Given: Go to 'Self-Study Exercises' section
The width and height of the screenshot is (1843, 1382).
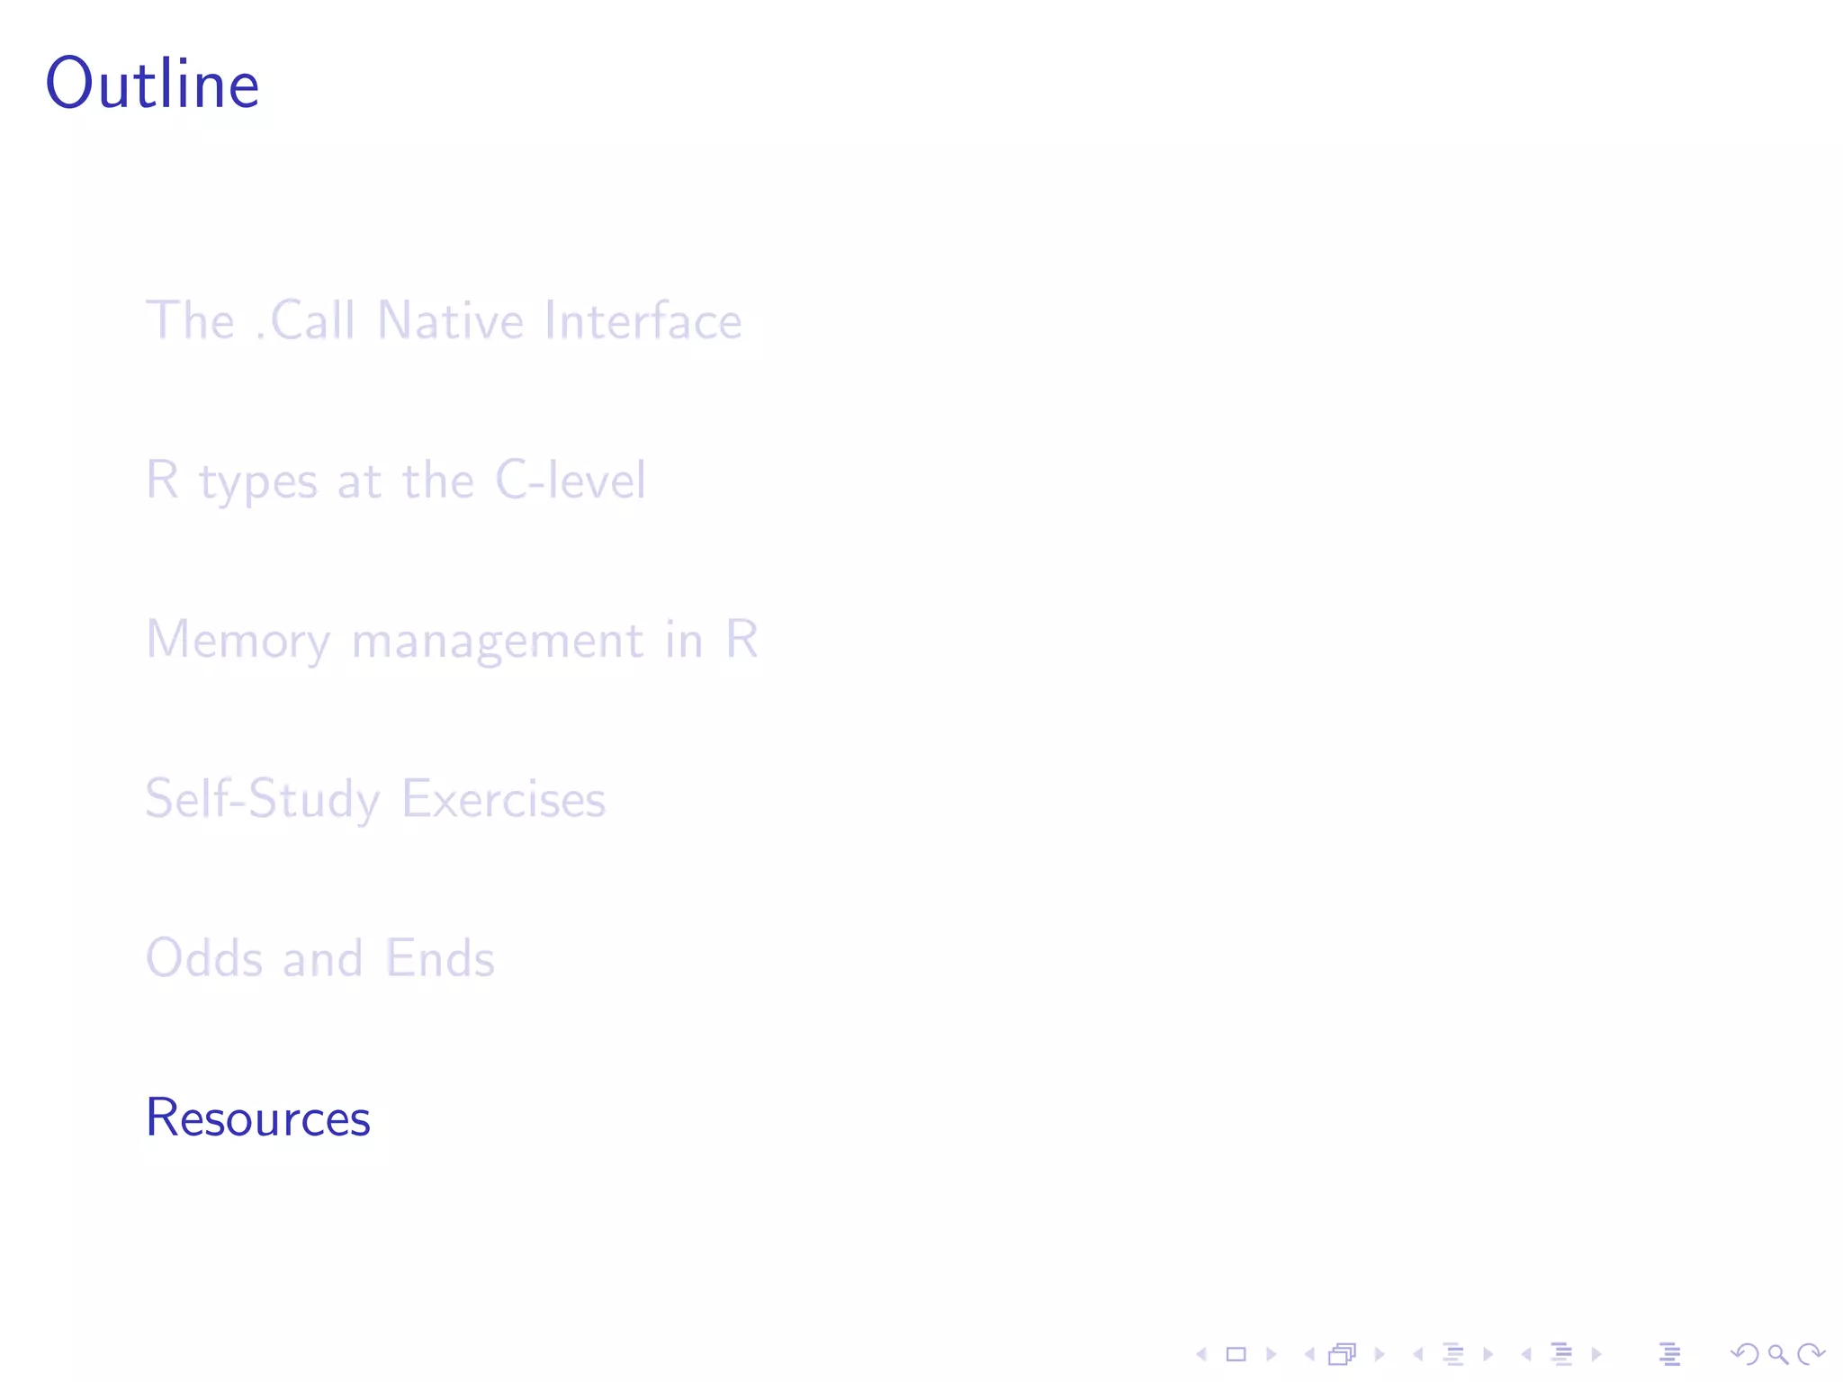Looking at the screenshot, I should (x=376, y=799).
